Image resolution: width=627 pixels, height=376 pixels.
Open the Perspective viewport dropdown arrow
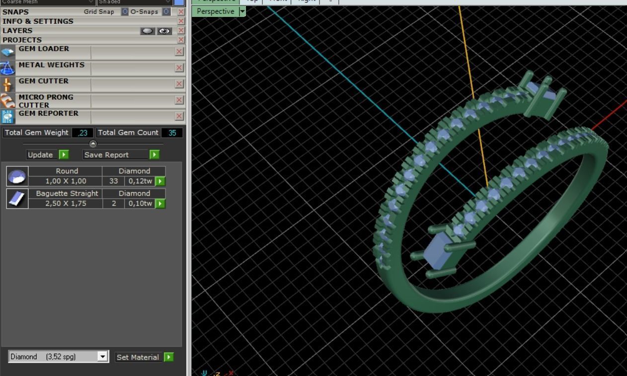[242, 11]
